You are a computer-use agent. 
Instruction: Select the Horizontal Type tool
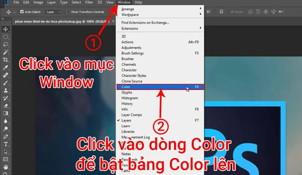click(x=6, y=144)
